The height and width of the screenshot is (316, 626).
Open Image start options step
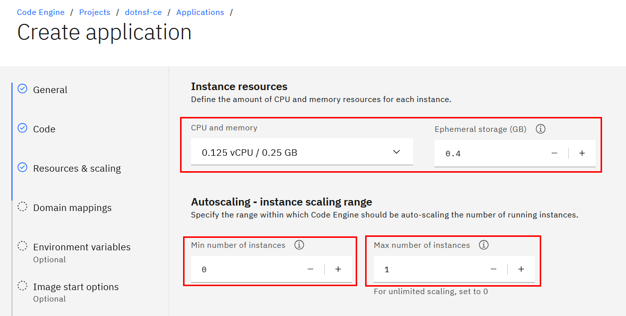pos(76,287)
